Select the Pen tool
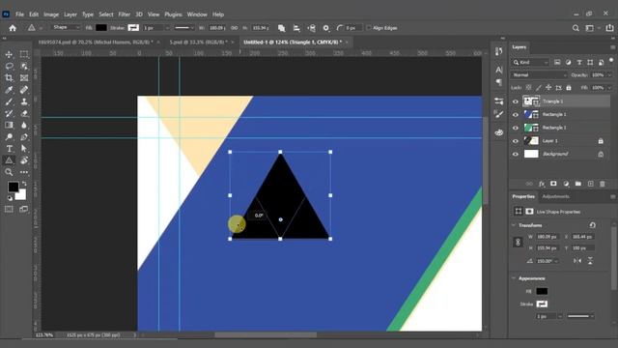Image resolution: width=618 pixels, height=348 pixels. pyautogui.click(x=24, y=137)
